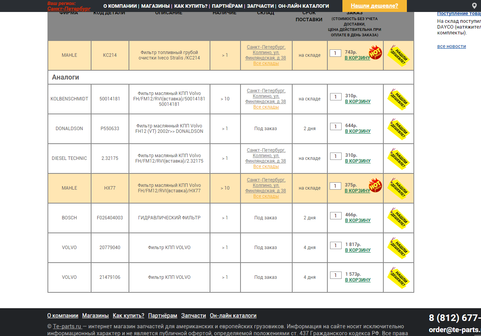Click quantity field for MAHLE KC214
This screenshot has height=336, width=481.
(335, 53)
